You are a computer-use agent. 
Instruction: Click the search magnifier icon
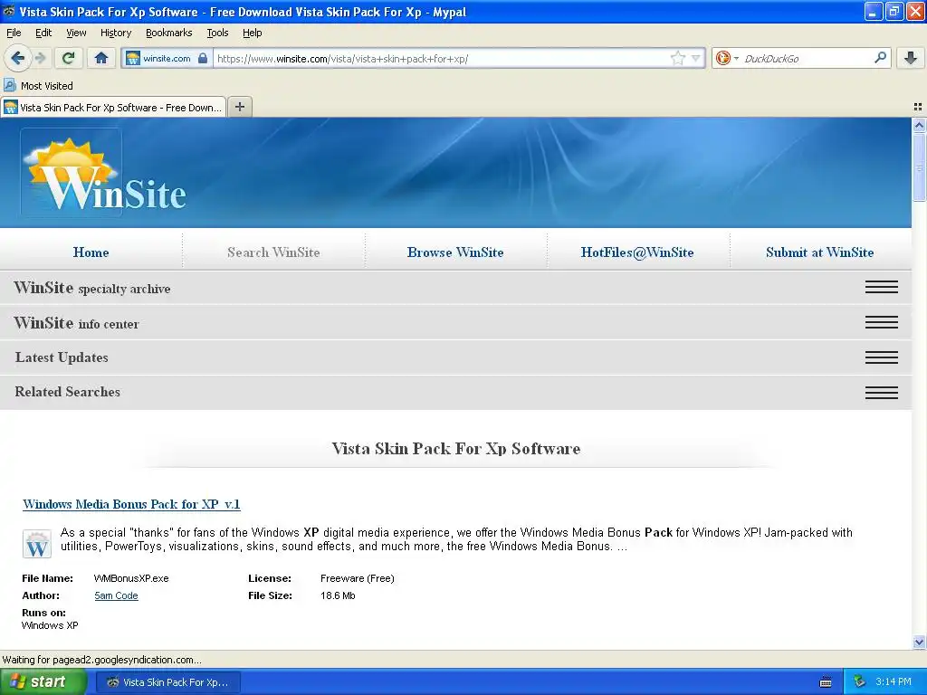[x=880, y=57]
